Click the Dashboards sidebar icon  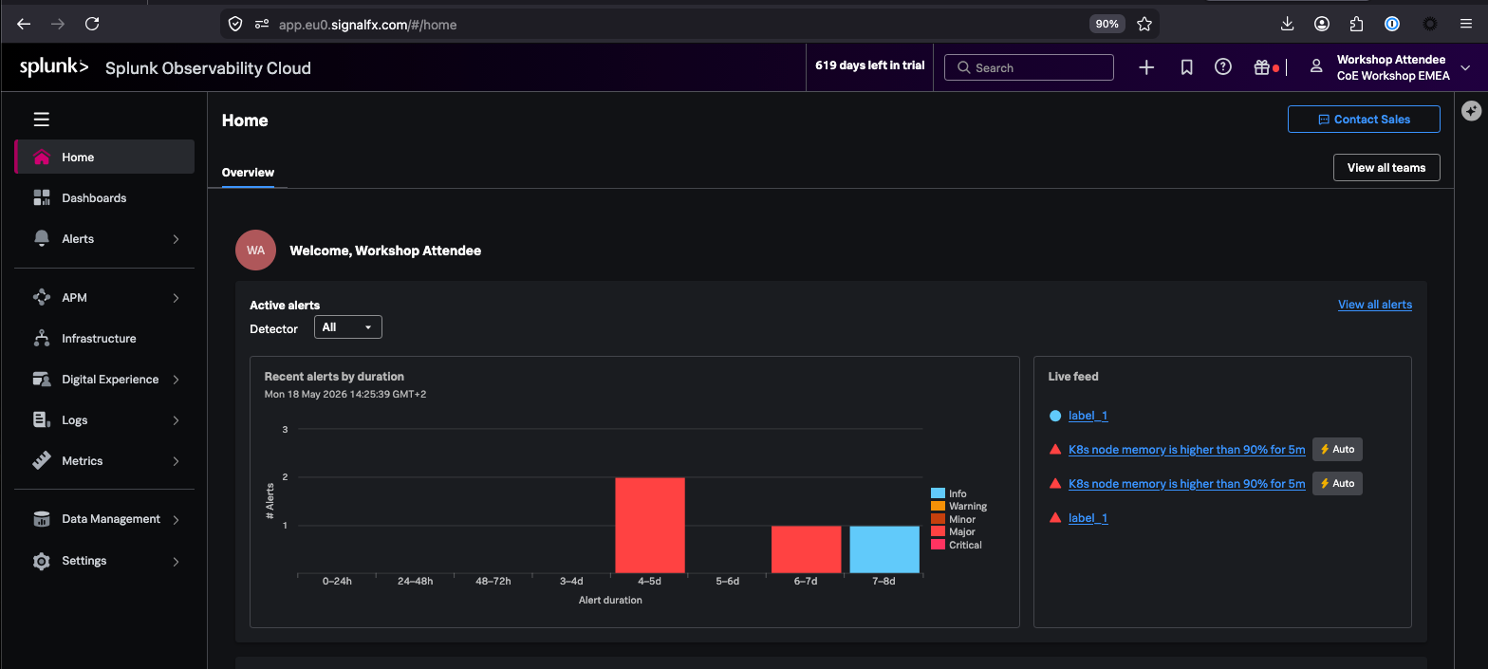42,198
